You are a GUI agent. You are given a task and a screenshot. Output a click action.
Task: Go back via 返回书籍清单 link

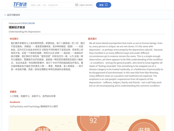[12, 15]
